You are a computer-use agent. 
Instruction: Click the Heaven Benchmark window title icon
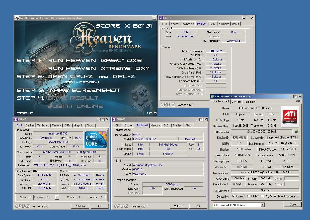click(17, 18)
